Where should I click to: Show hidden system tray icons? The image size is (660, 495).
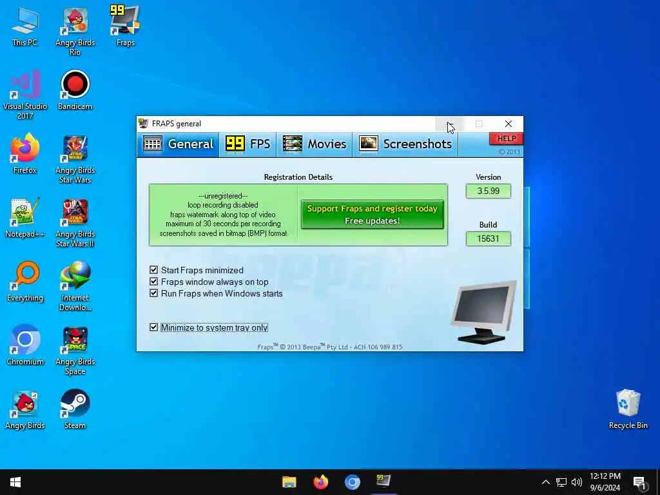coord(545,482)
